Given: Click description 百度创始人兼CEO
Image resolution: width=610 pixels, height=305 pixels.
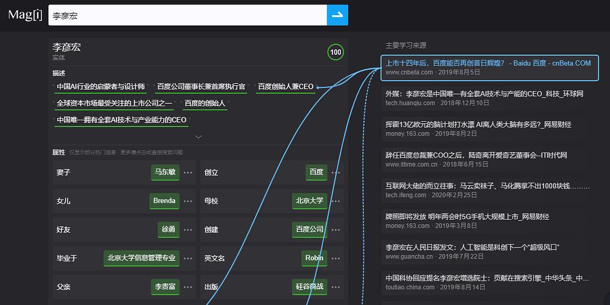Looking at the screenshot, I should [286, 87].
